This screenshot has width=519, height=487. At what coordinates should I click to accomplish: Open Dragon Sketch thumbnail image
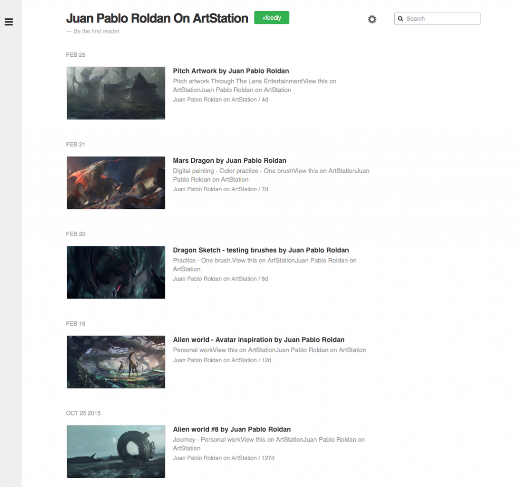(116, 272)
